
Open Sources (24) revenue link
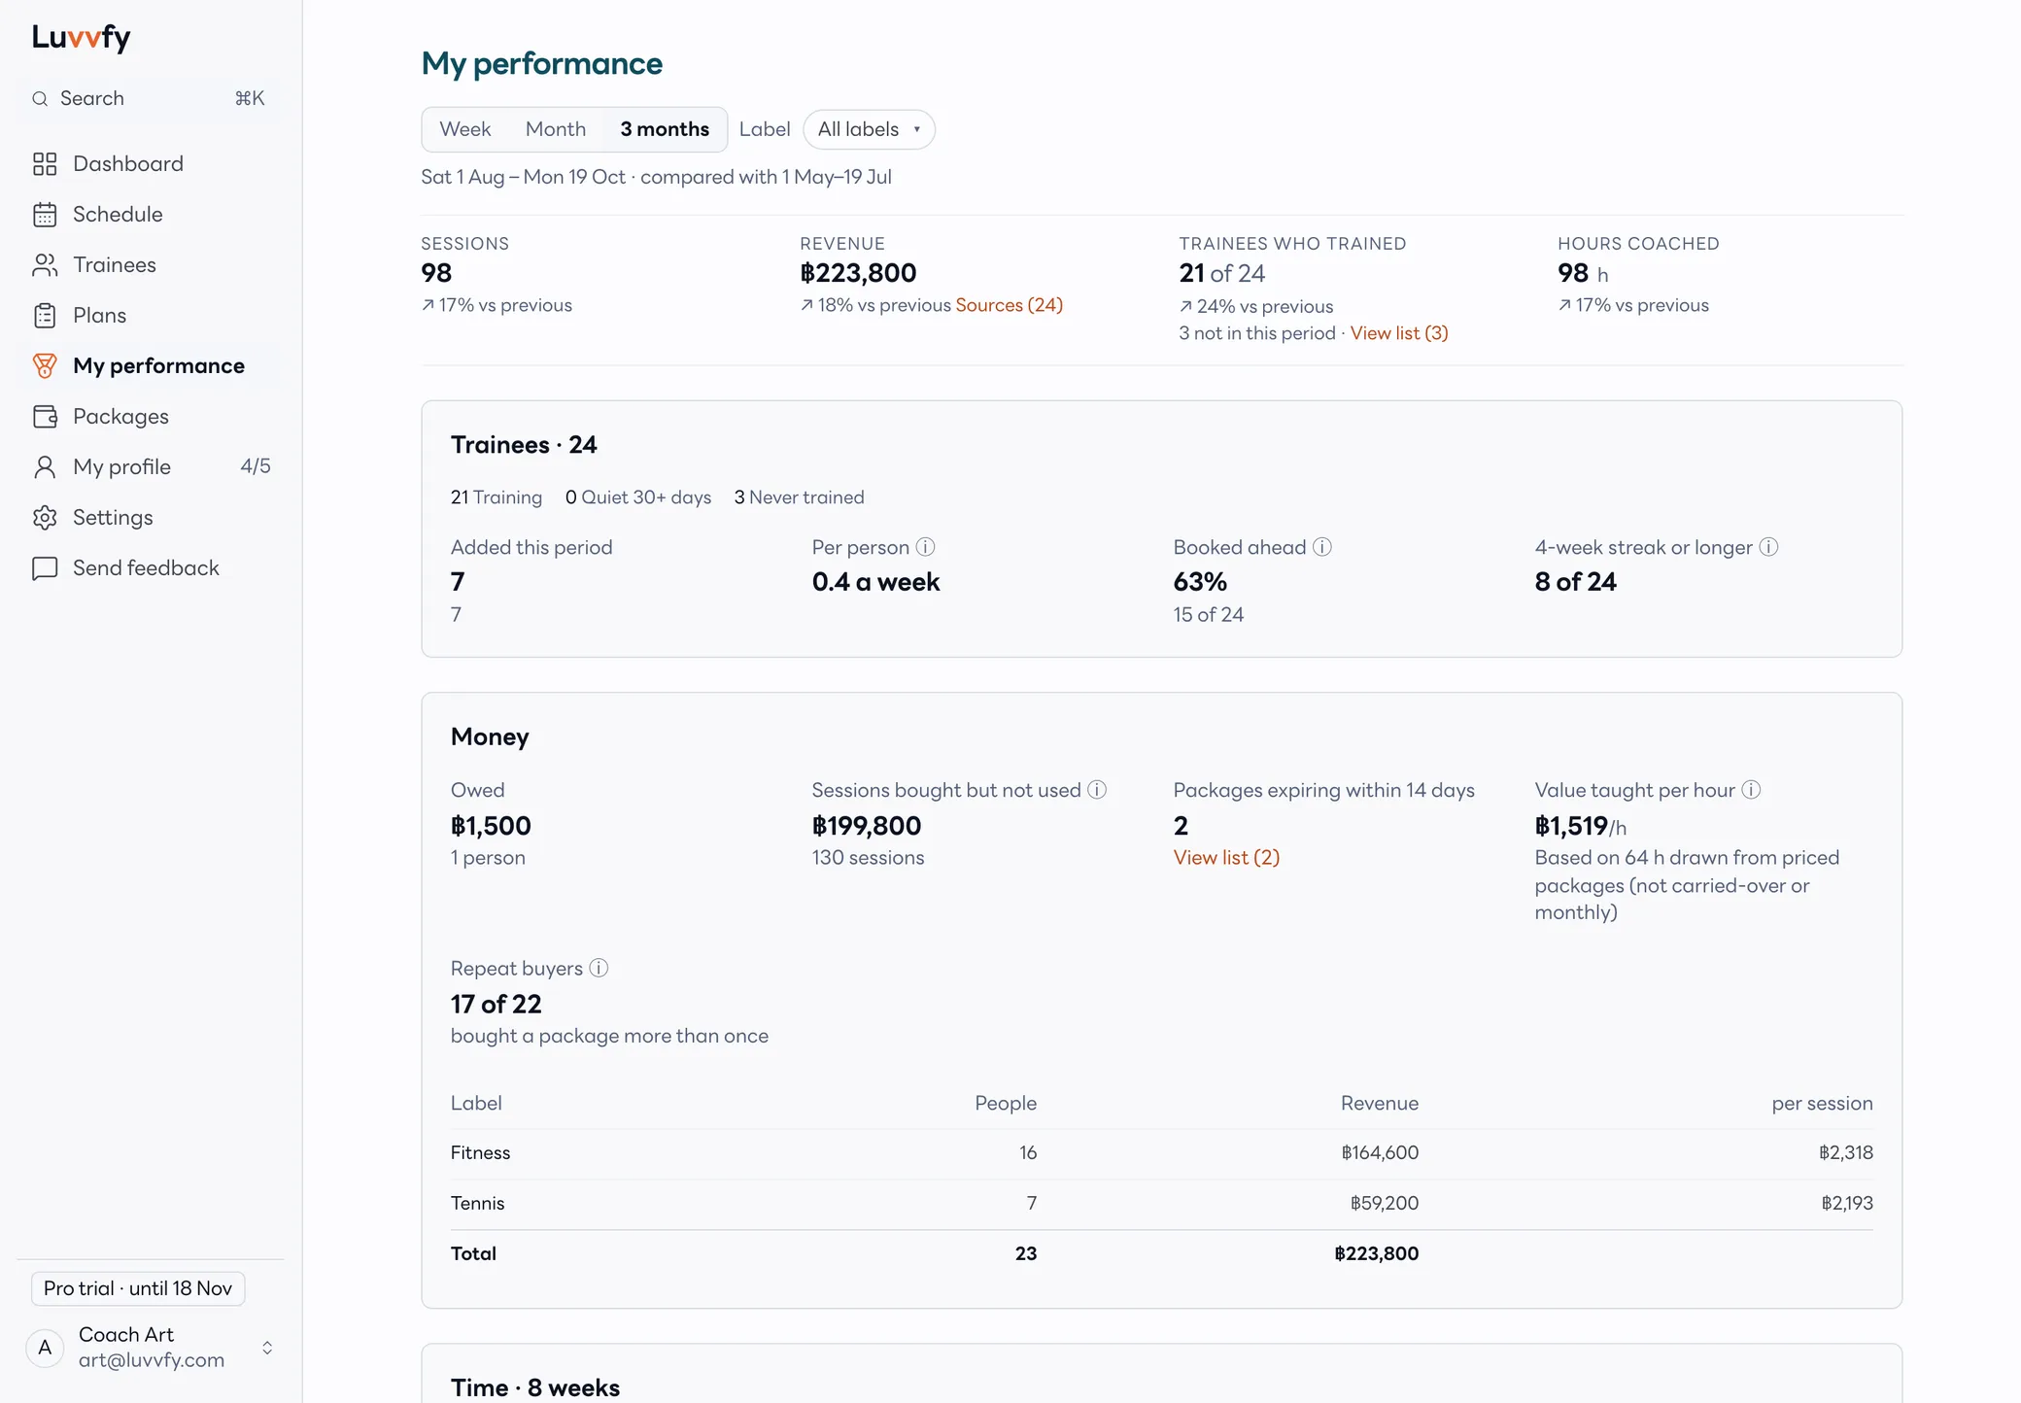click(x=1009, y=305)
